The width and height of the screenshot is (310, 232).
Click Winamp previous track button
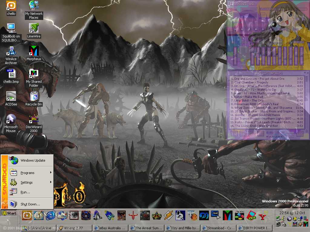[x=235, y=29]
